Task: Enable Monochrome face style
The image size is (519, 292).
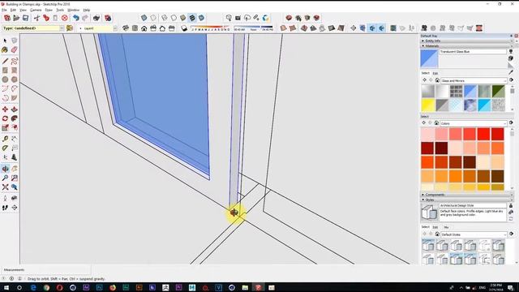Action: 201,18
